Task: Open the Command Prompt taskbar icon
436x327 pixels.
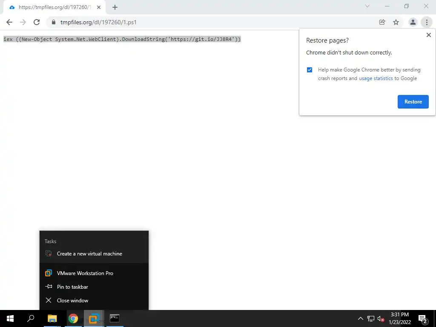Action: [115, 318]
